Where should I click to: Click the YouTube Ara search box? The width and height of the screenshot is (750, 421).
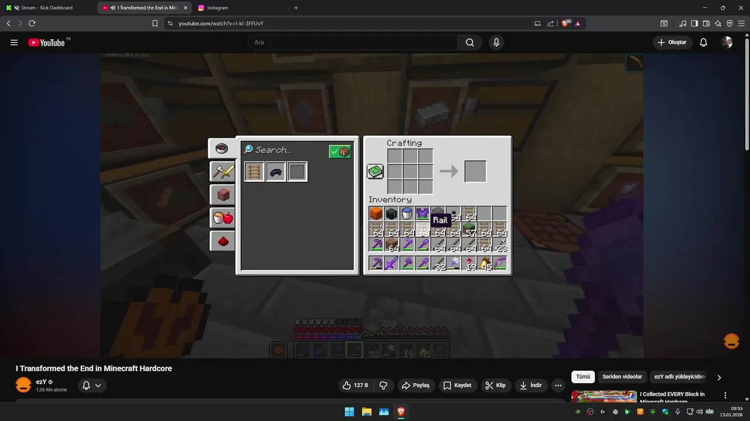[x=353, y=43]
